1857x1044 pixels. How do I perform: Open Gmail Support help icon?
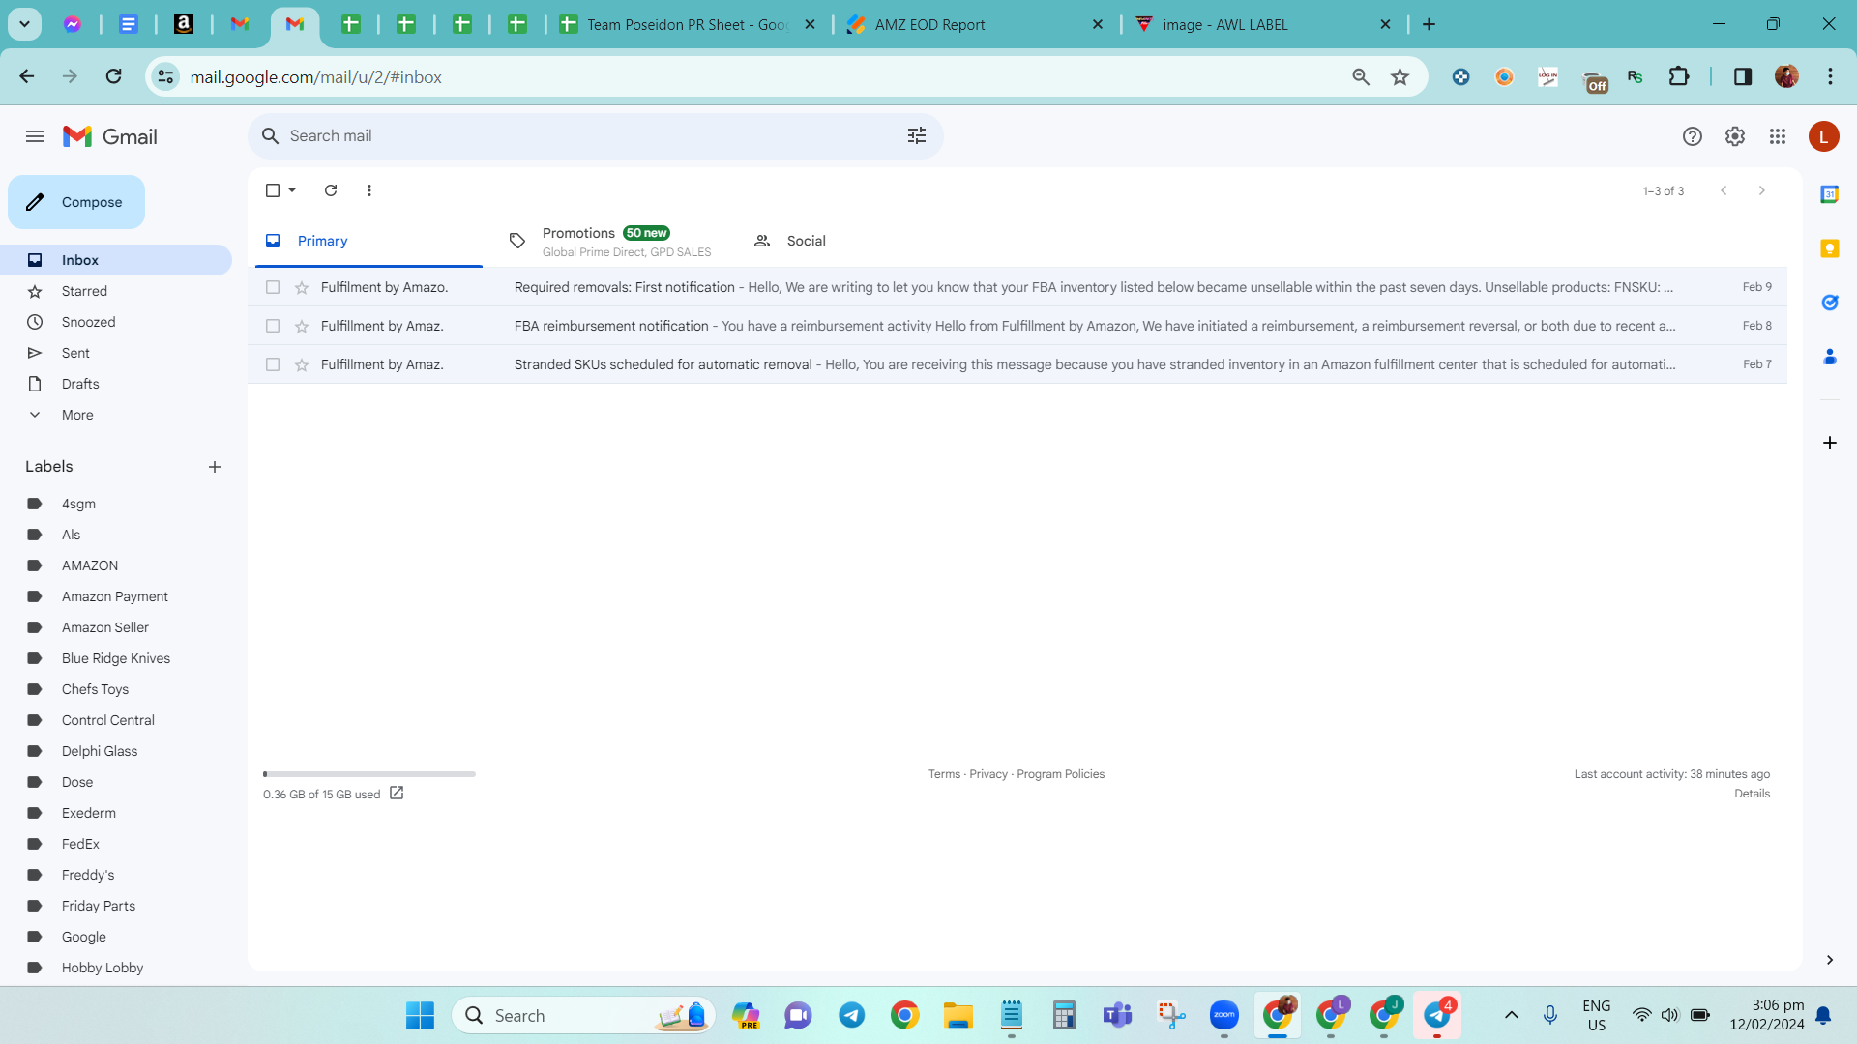pyautogui.click(x=1692, y=136)
